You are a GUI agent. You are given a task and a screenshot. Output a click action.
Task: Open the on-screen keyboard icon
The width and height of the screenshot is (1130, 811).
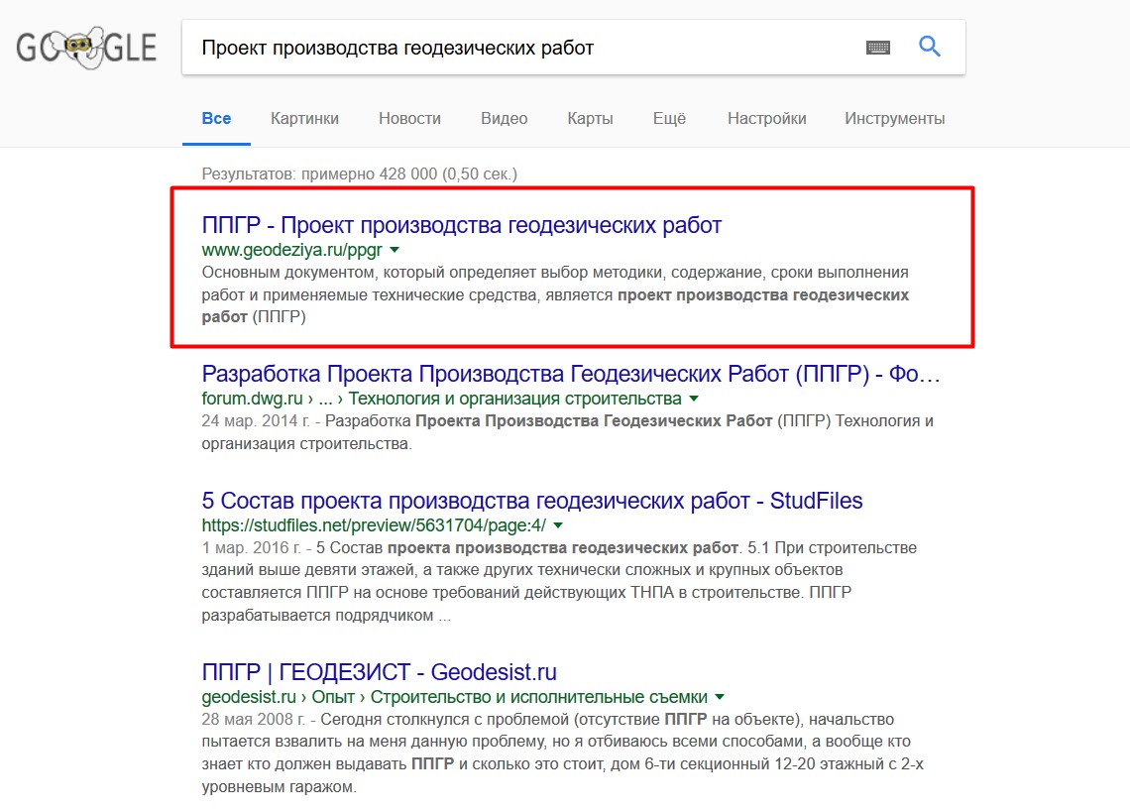coord(877,48)
